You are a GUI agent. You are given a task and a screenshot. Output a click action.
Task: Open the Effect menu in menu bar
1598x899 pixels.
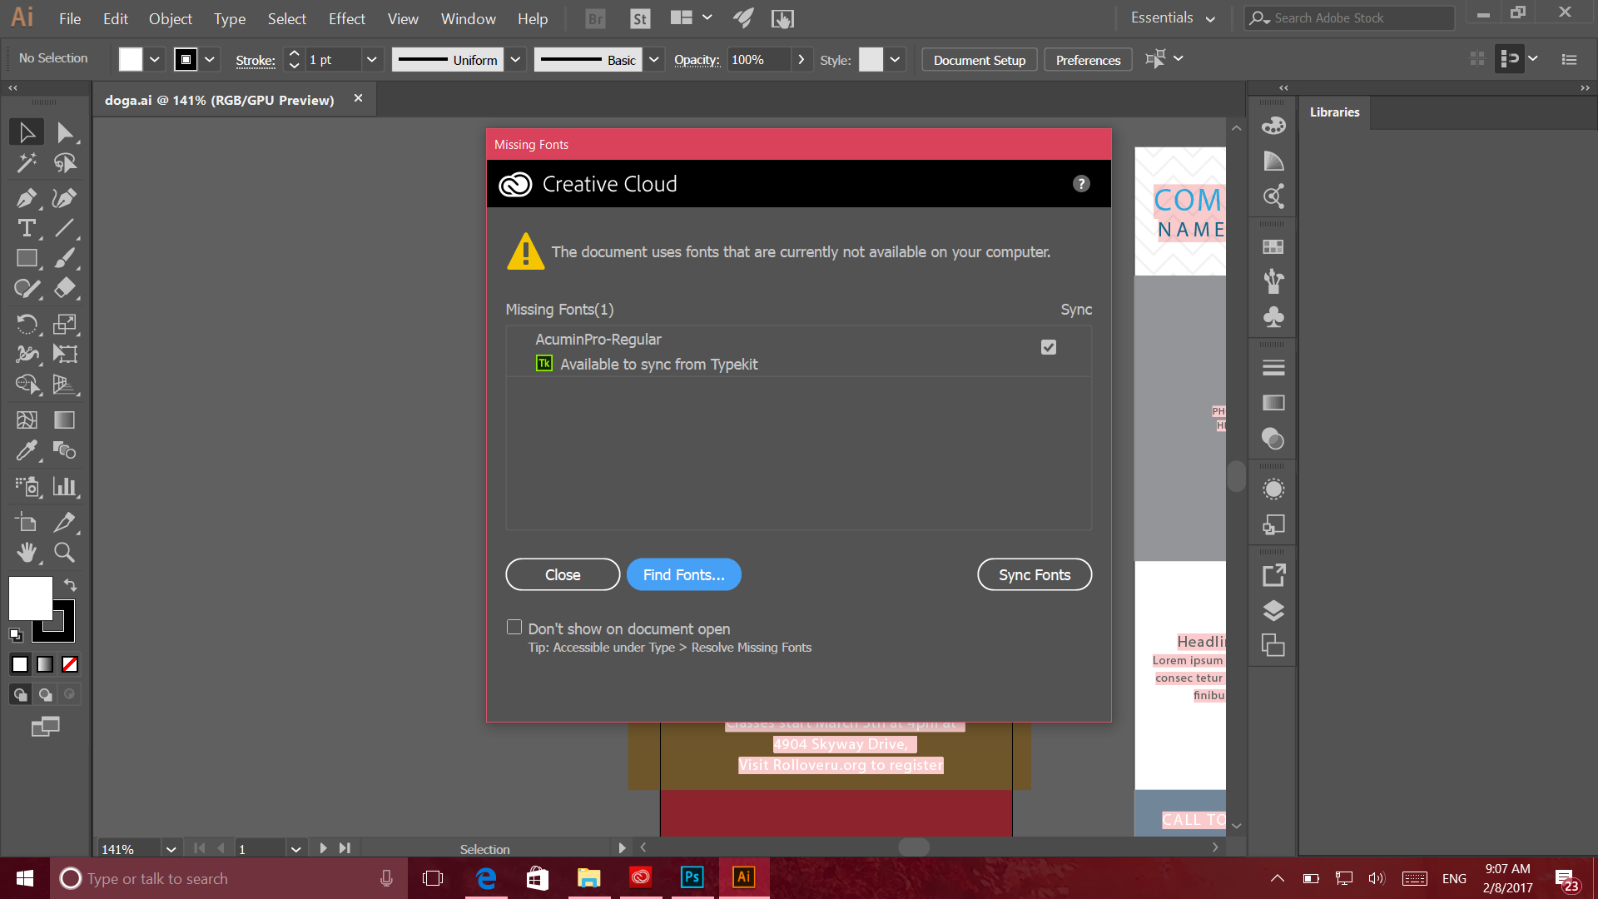point(345,17)
